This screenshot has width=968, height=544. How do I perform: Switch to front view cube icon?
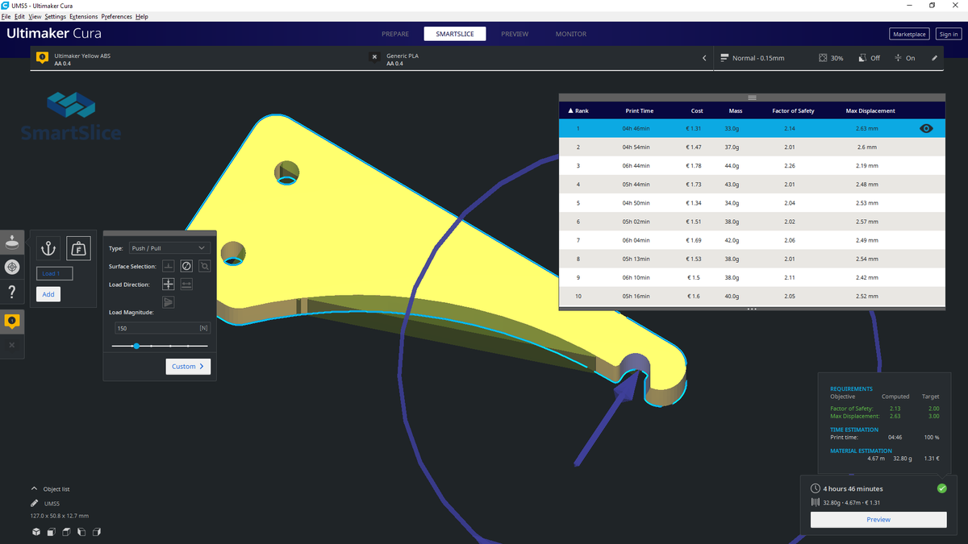pos(51,532)
